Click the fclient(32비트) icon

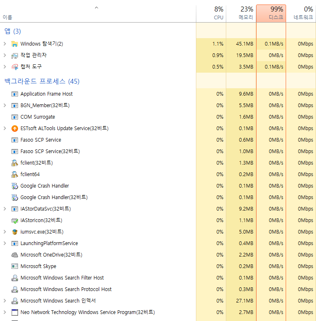(14, 163)
